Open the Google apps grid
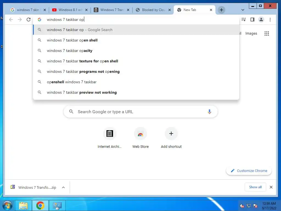 coord(267,33)
